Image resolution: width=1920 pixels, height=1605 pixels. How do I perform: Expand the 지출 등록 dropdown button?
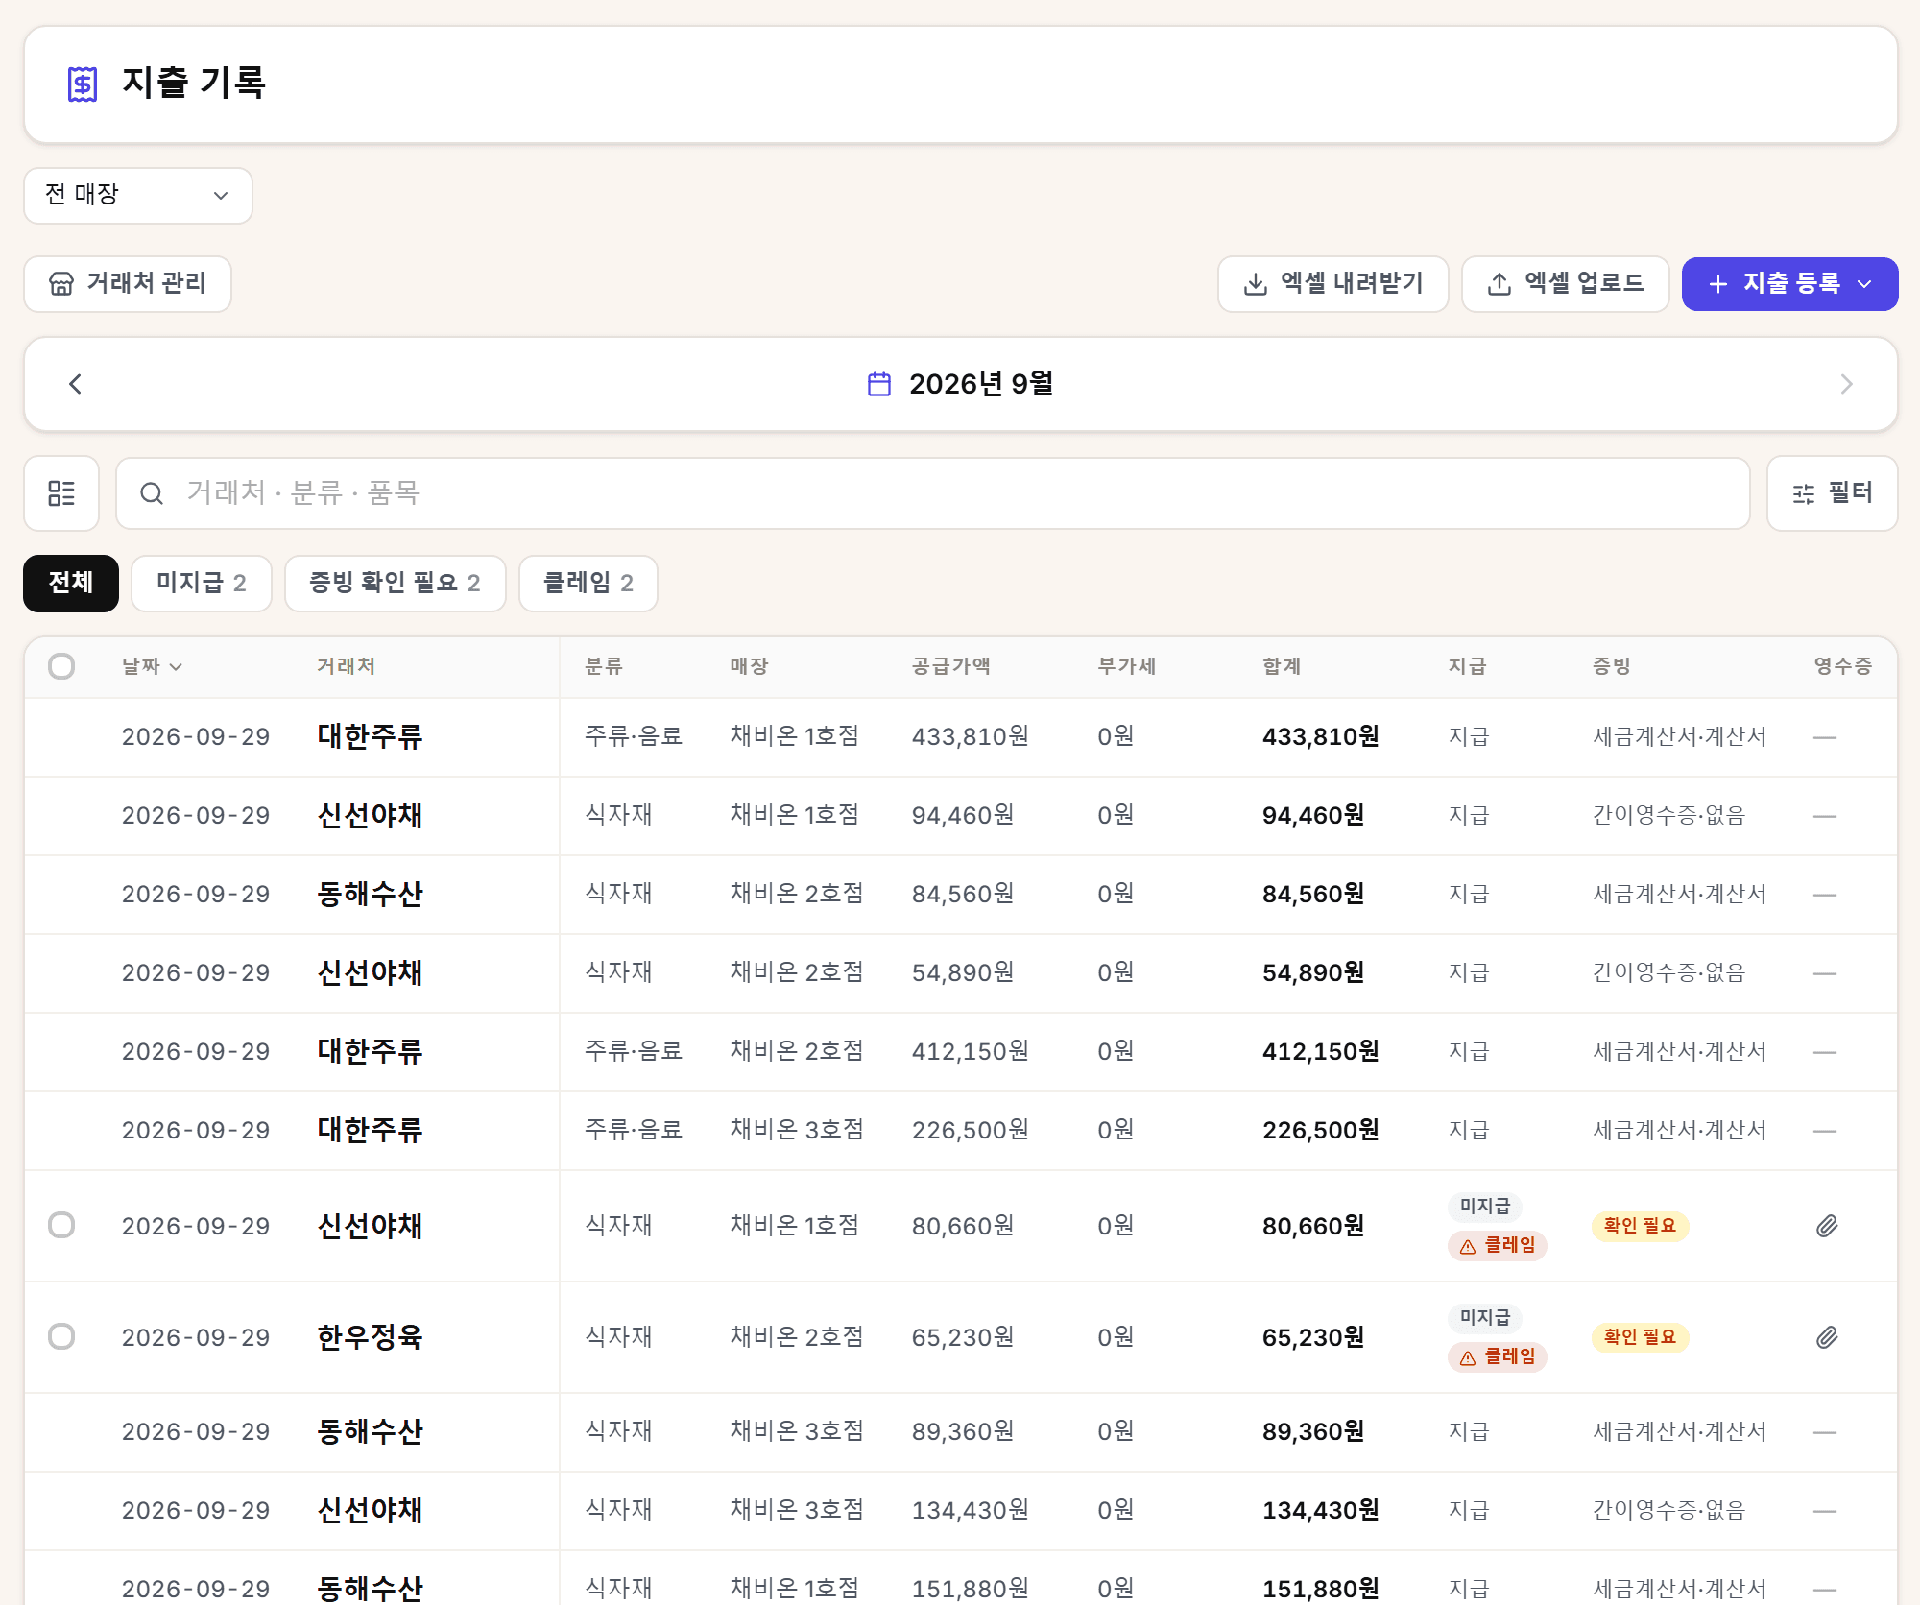coord(1789,284)
